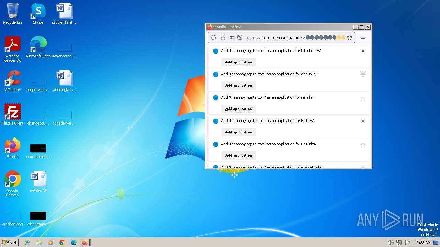Dismiss the im links notification
The image size is (440, 247).
pos(363,98)
